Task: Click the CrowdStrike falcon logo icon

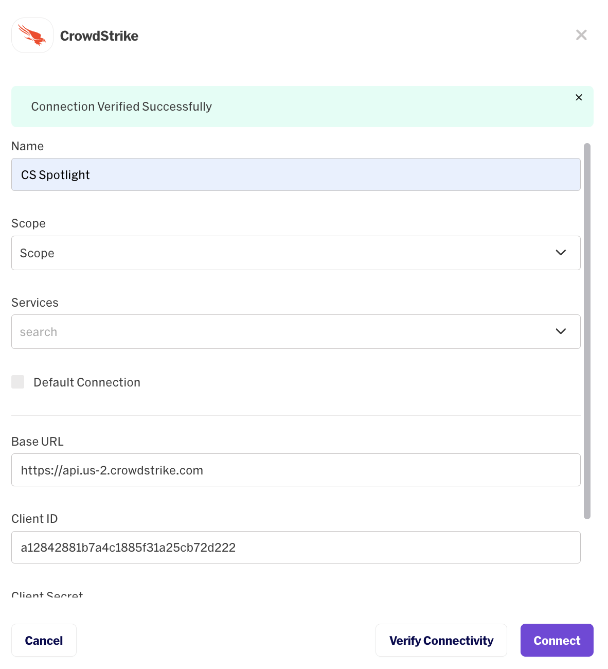Action: 32,36
